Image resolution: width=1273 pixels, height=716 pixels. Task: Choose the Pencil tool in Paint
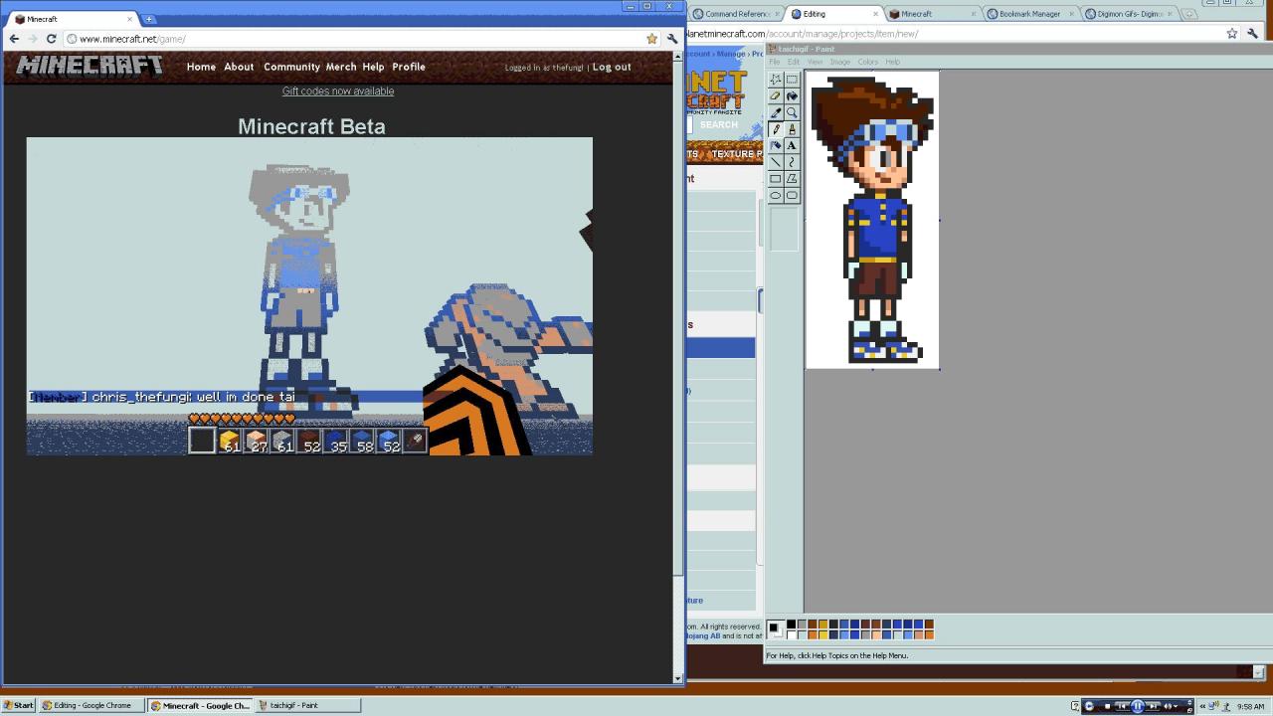pyautogui.click(x=776, y=129)
